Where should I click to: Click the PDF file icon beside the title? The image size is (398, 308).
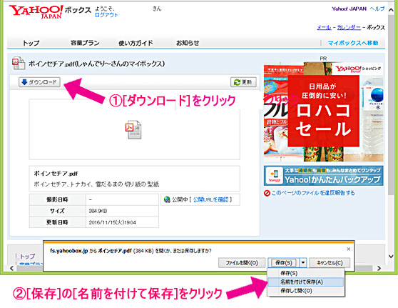19,63
